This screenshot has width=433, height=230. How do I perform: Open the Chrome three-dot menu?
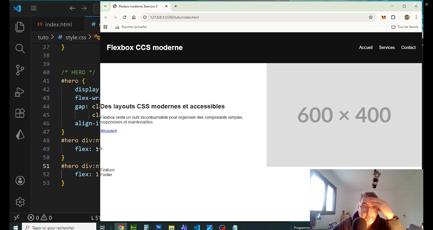coord(416,17)
